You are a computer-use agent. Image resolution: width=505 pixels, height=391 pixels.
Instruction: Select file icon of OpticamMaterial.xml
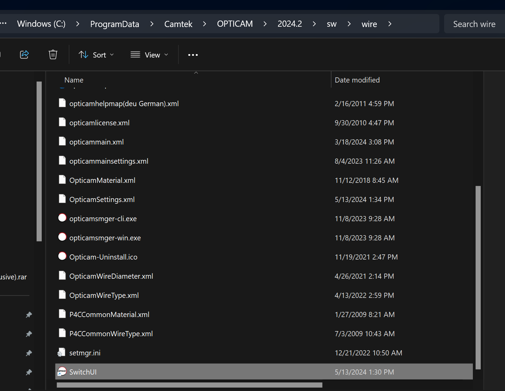[x=62, y=180]
